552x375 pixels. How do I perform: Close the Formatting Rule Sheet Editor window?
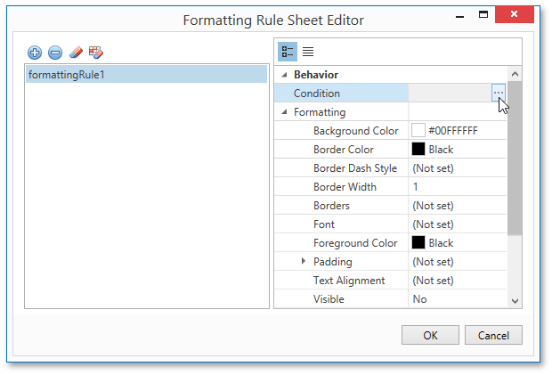pos(515,14)
